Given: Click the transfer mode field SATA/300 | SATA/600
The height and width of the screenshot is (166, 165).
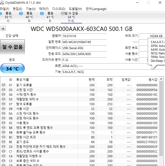Looking at the screenshot, I should [84, 54].
